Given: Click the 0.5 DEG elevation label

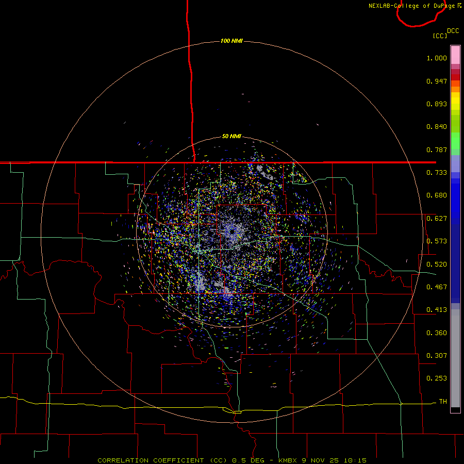Looking at the screenshot, I should pyautogui.click(x=248, y=460).
